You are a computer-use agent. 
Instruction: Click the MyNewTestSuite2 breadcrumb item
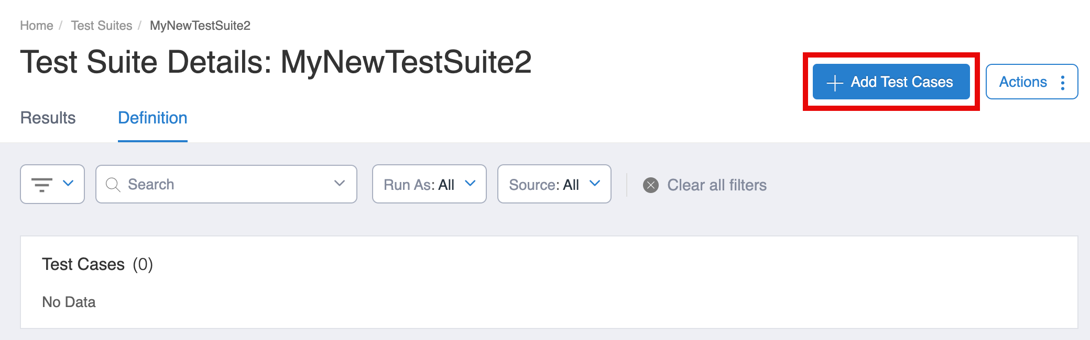coord(200,26)
